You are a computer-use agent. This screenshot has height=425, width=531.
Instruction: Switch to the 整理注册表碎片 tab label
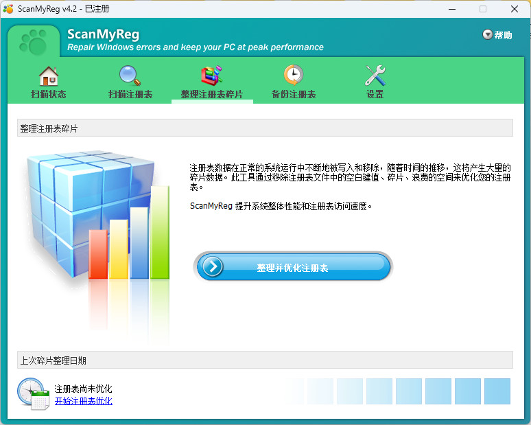212,94
